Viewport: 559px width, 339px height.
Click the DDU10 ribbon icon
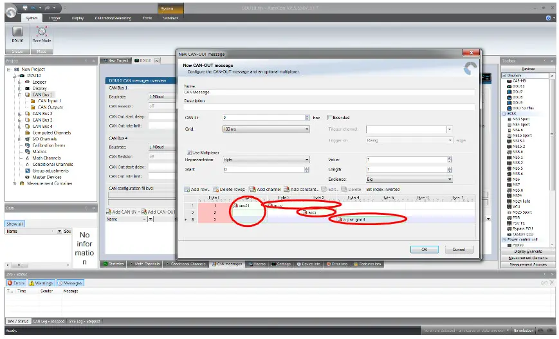pos(17,35)
